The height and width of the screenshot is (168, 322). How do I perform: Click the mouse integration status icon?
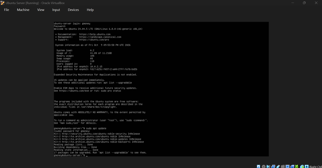302,166
